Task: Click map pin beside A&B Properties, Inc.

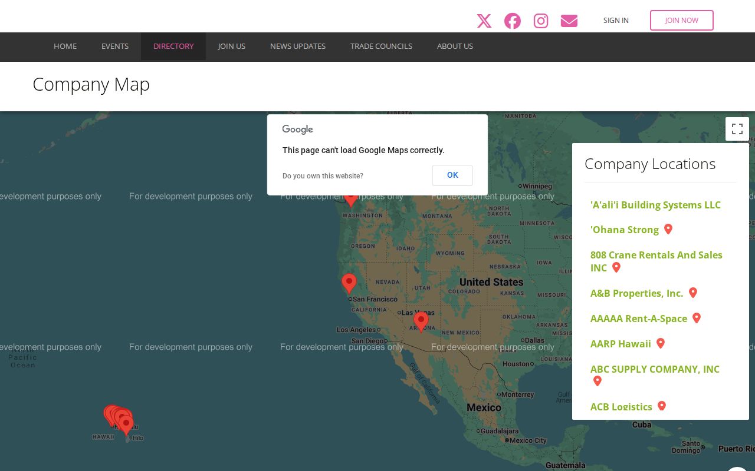Action: tap(693, 293)
